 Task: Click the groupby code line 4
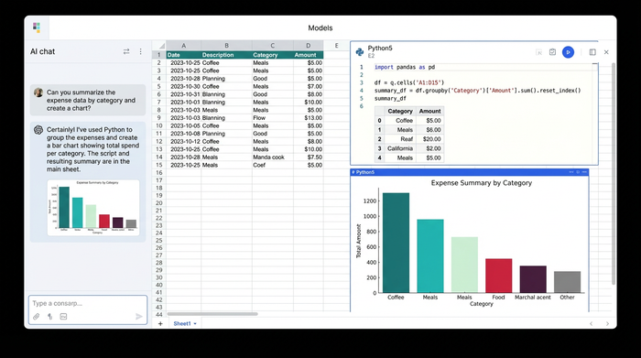click(477, 91)
